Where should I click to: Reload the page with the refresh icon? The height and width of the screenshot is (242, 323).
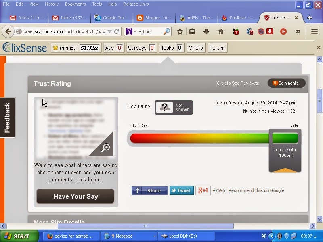pyautogui.click(x=117, y=32)
